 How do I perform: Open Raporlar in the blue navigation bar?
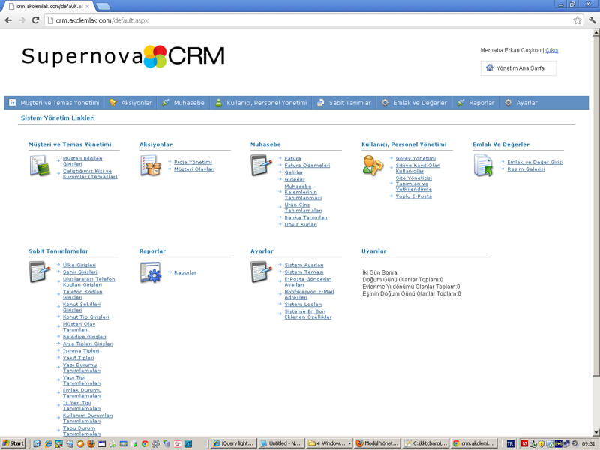point(475,103)
